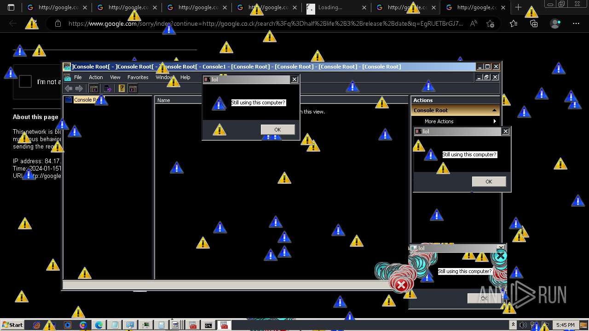Viewport: 589px width, 331px height.
Task: Click Forward arrow in console toolbar
Action: [79, 88]
